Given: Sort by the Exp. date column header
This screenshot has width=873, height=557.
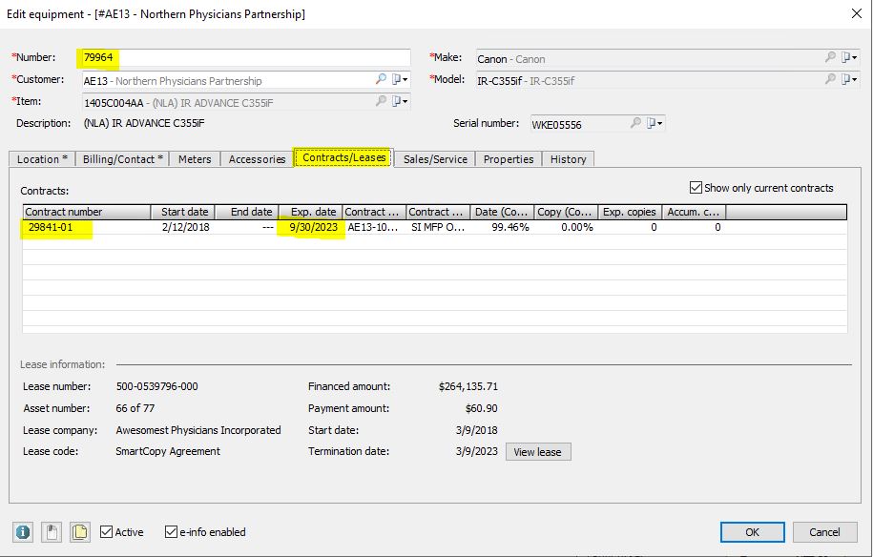Looking at the screenshot, I should pyautogui.click(x=311, y=212).
